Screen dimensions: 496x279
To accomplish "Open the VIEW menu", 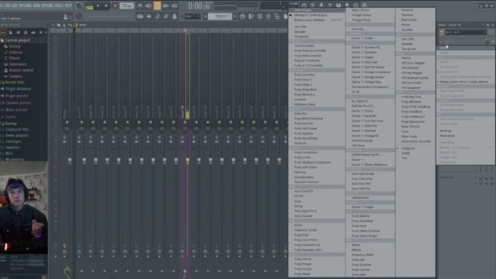I will (x=36, y=5).
